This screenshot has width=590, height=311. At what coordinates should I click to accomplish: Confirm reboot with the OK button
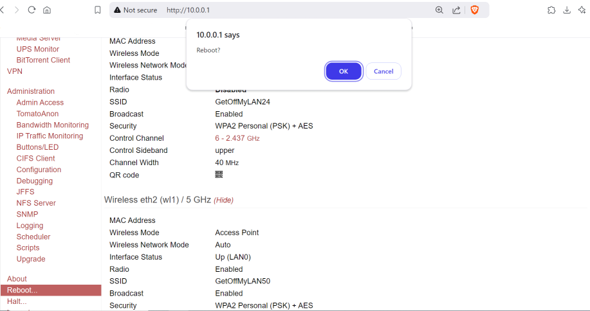(343, 71)
